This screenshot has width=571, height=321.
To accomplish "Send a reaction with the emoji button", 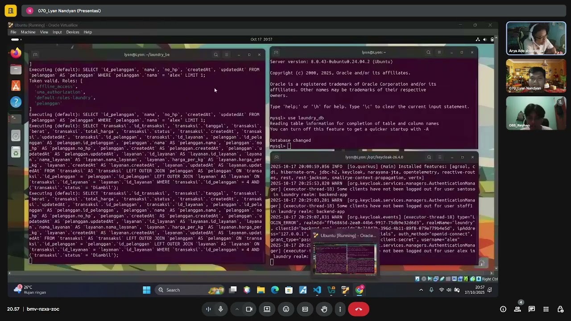I will pyautogui.click(x=286, y=309).
